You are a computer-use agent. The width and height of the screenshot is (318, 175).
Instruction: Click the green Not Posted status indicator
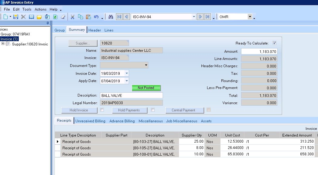(x=146, y=88)
